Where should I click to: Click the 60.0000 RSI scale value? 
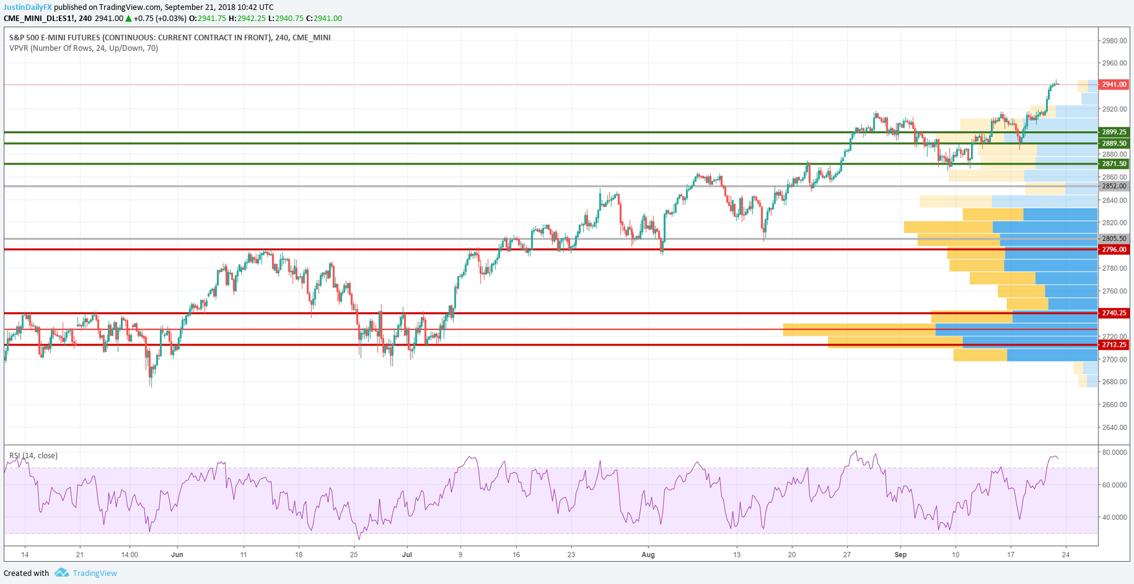pos(1114,485)
